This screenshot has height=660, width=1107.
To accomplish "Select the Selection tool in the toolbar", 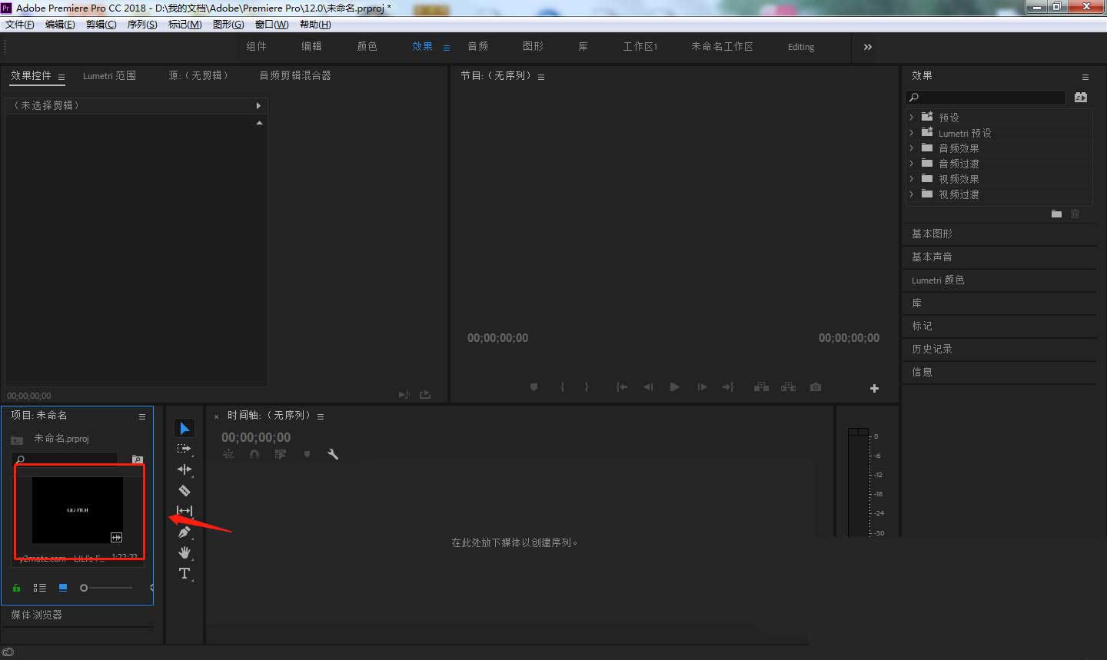I will coord(184,428).
